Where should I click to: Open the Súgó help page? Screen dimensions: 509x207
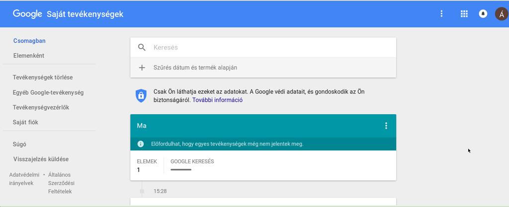click(19, 144)
